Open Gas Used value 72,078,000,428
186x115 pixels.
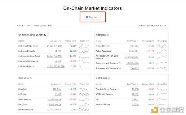point(54,110)
